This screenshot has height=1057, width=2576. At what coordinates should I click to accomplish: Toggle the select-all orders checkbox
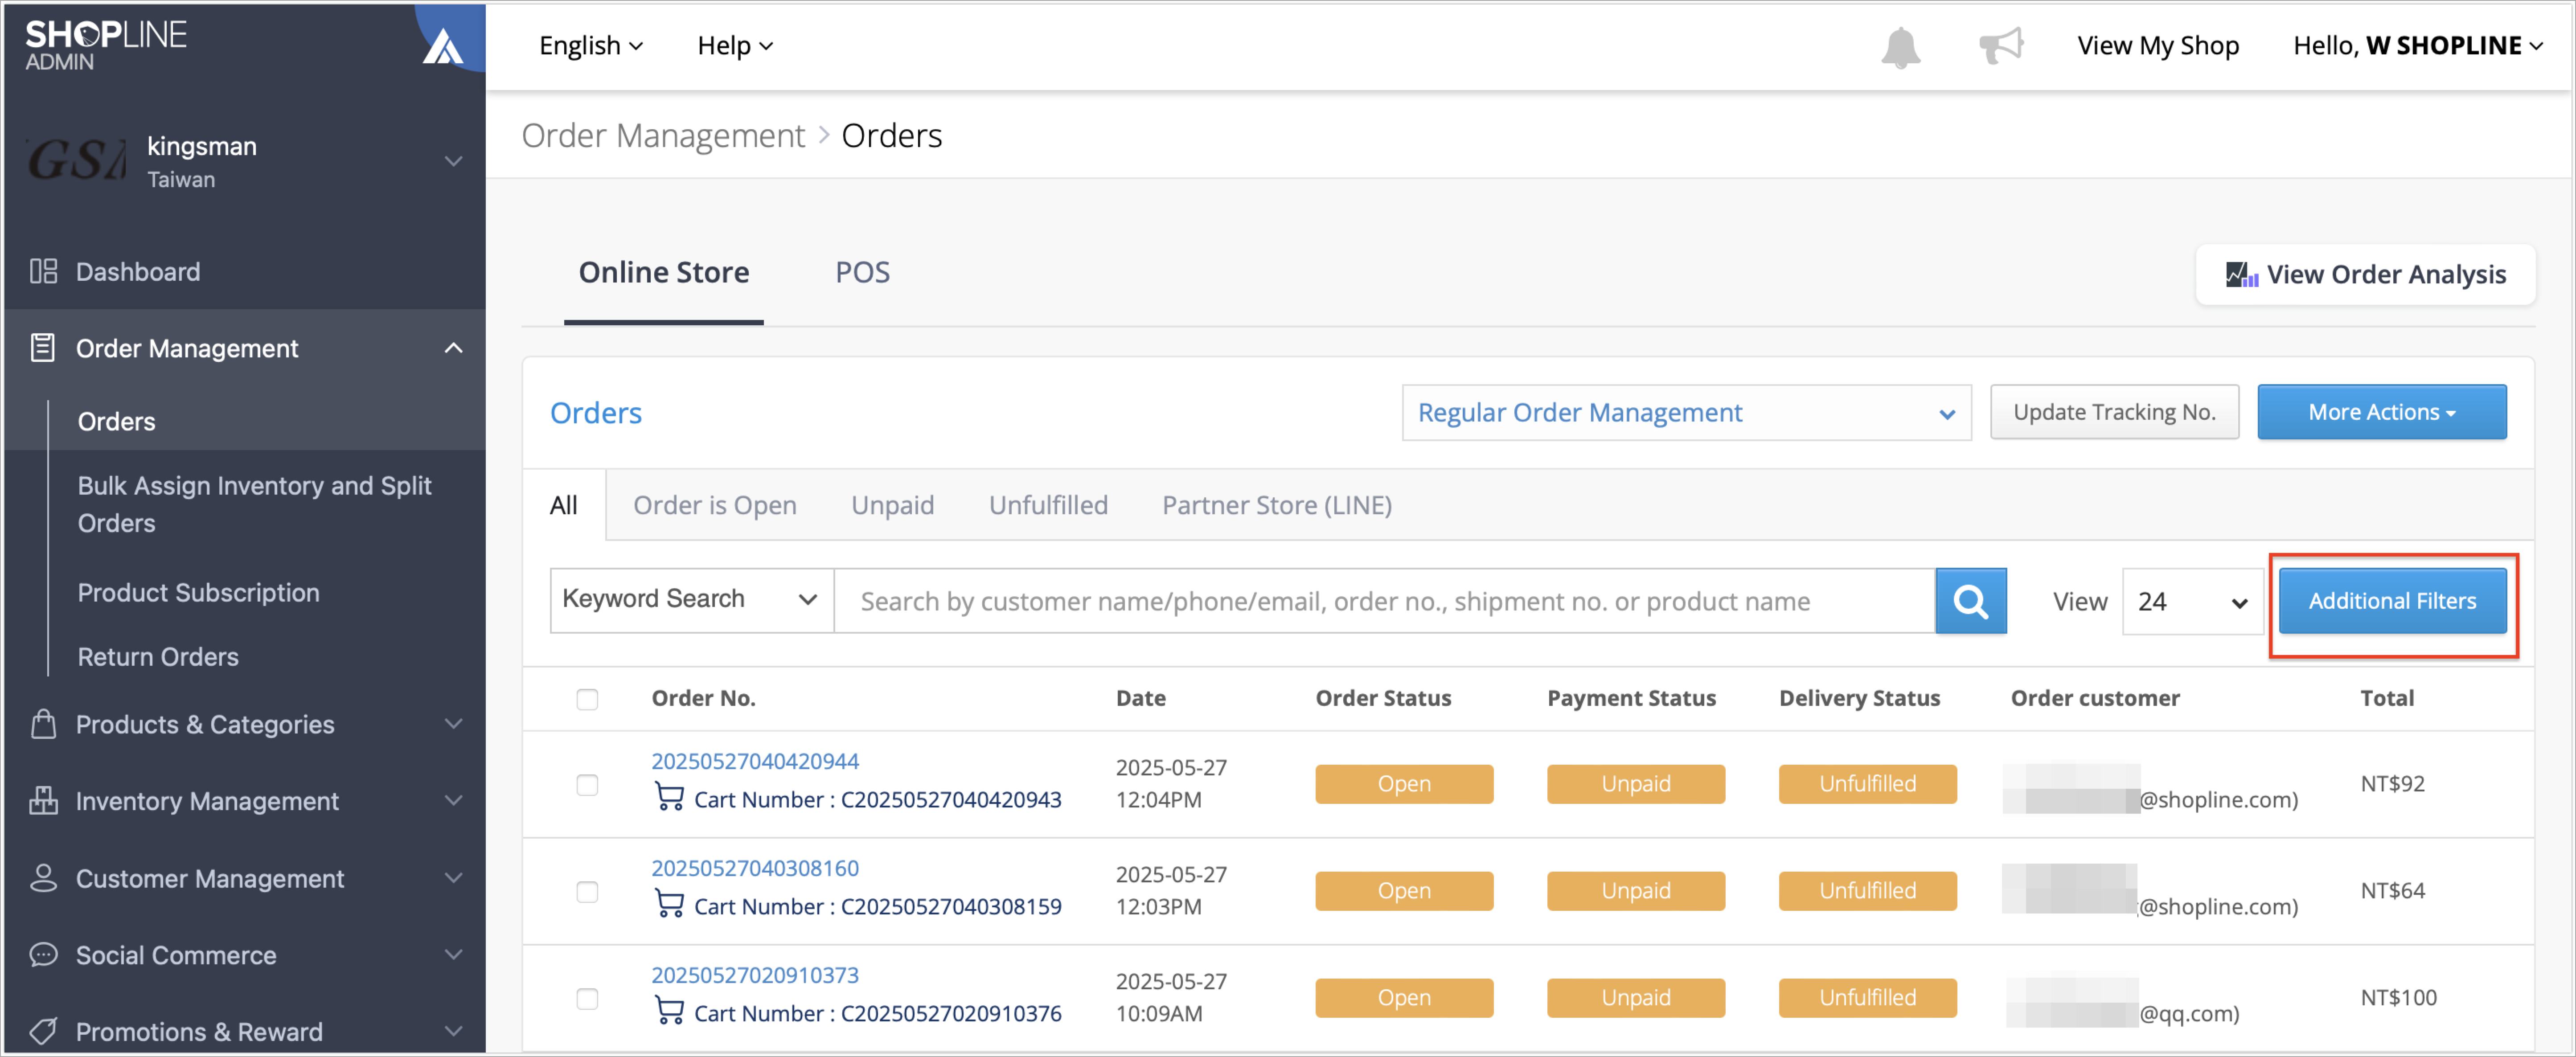pyautogui.click(x=587, y=699)
